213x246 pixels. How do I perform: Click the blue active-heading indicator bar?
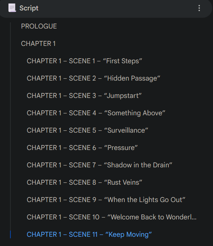pyautogui.click(x=10, y=234)
